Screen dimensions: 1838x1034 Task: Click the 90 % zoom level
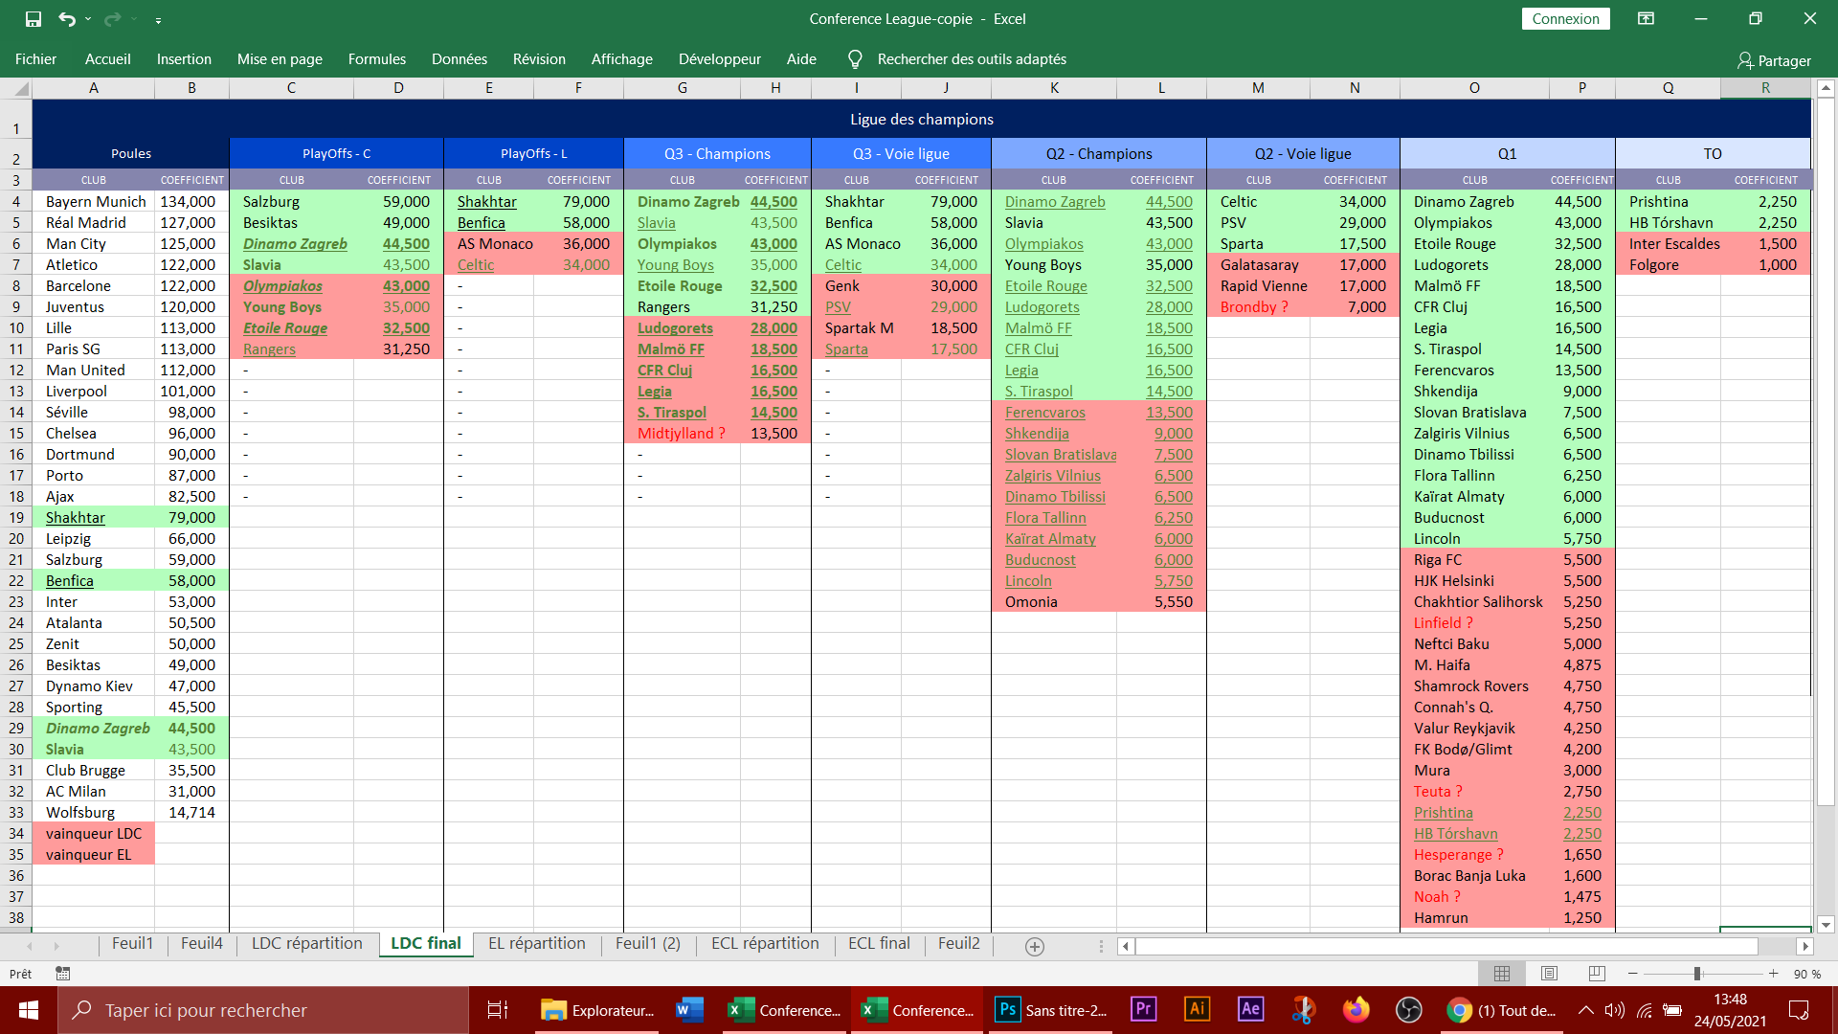click(x=1807, y=975)
